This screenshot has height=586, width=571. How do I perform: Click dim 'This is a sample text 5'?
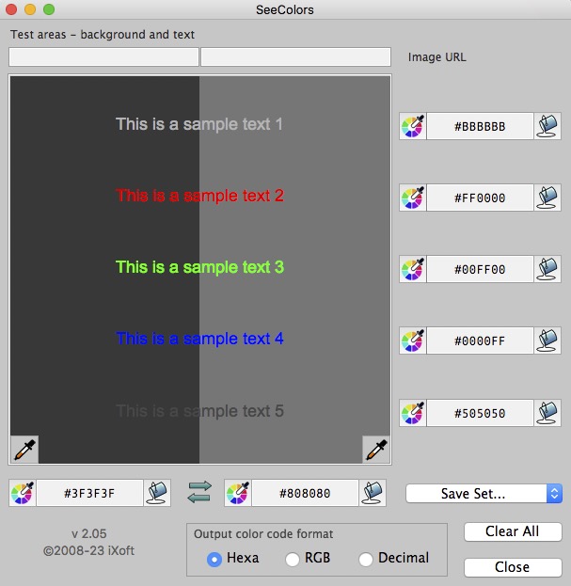[200, 411]
